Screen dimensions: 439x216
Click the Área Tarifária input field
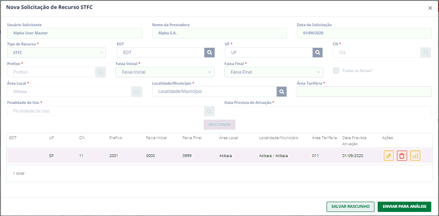(x=364, y=92)
